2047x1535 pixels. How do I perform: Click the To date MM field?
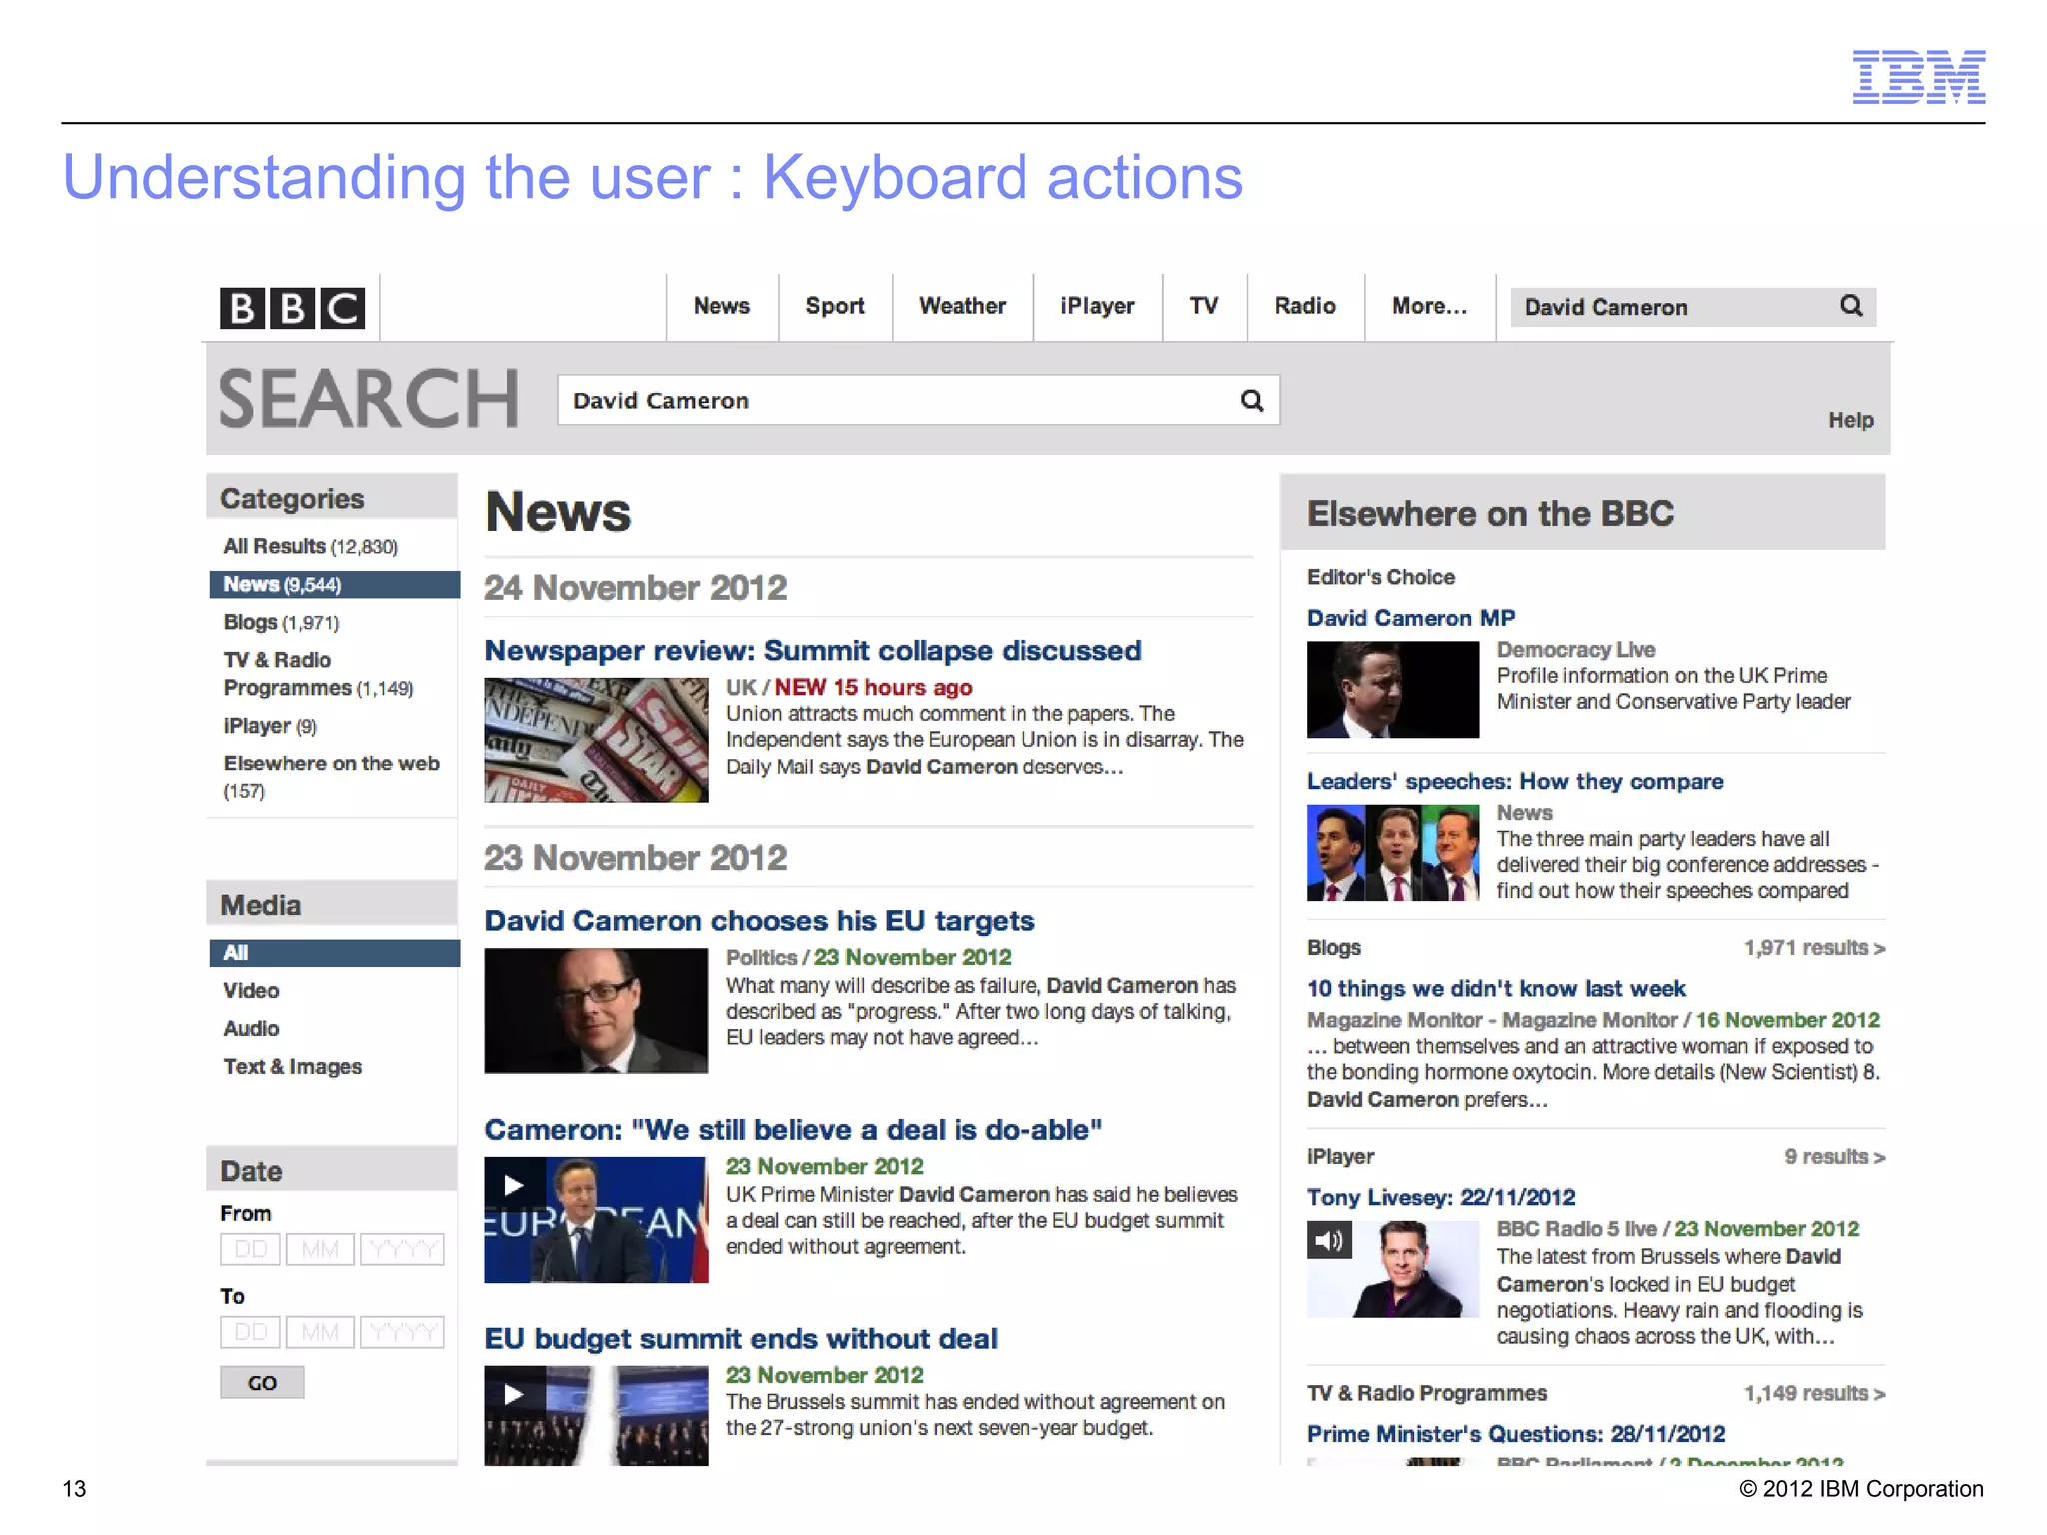coord(320,1332)
